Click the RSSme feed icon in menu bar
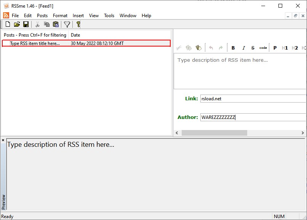 coord(6,15)
